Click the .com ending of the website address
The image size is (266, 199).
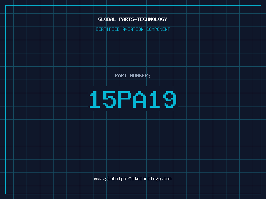(167, 178)
